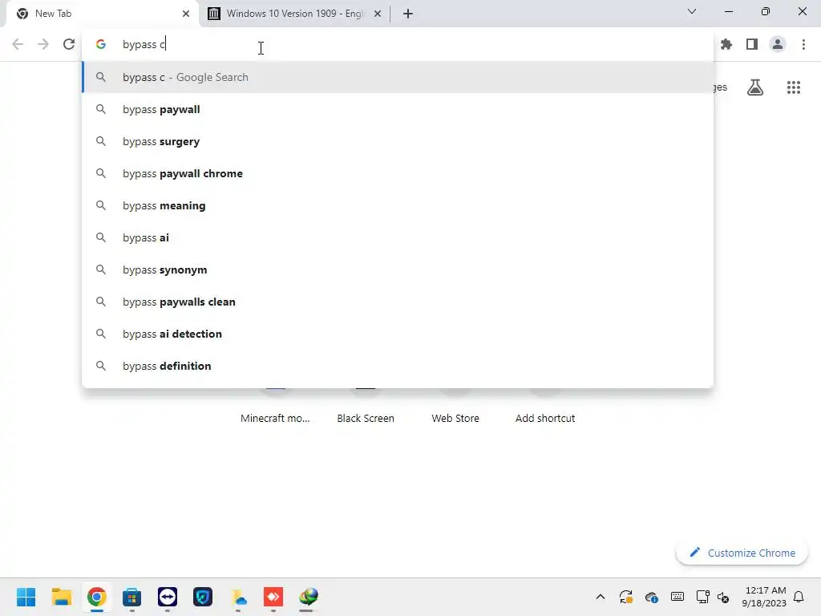The height and width of the screenshot is (616, 821).
Task: Open the touch keyboard tray icon
Action: coord(677,597)
